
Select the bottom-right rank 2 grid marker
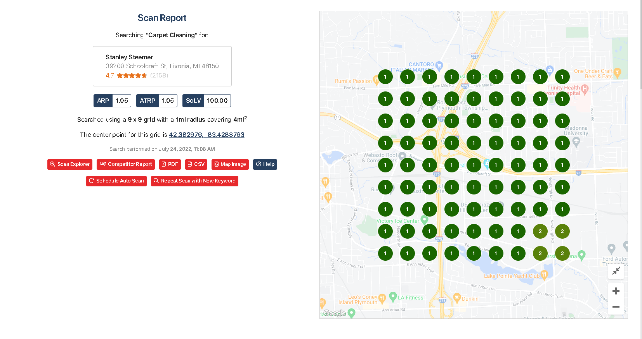pyautogui.click(x=562, y=253)
